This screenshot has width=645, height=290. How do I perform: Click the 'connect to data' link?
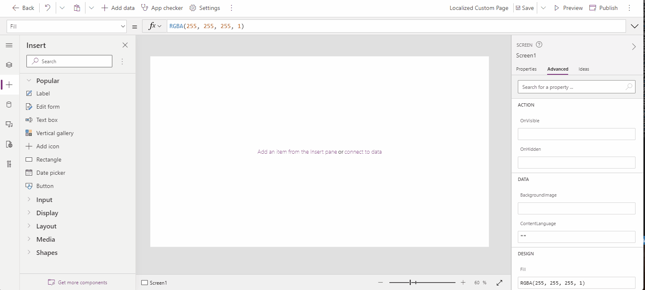(363, 152)
